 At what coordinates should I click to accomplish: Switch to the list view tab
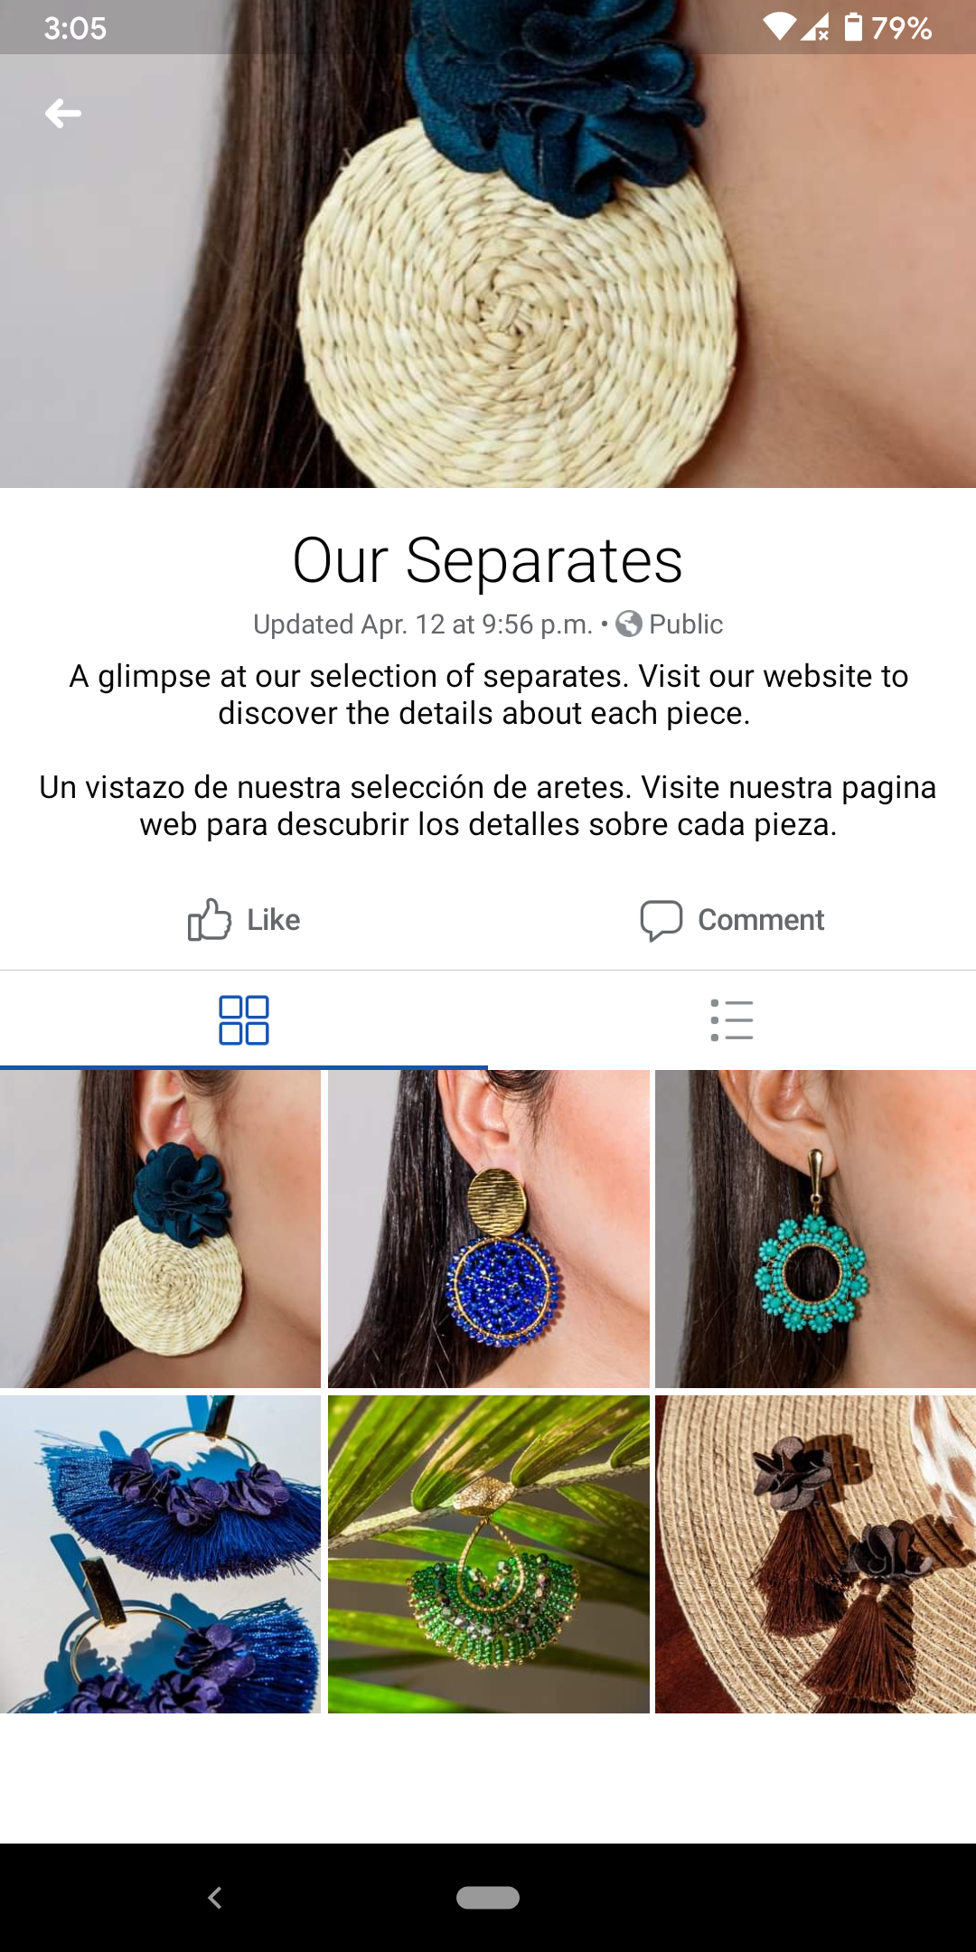pyautogui.click(x=732, y=1020)
